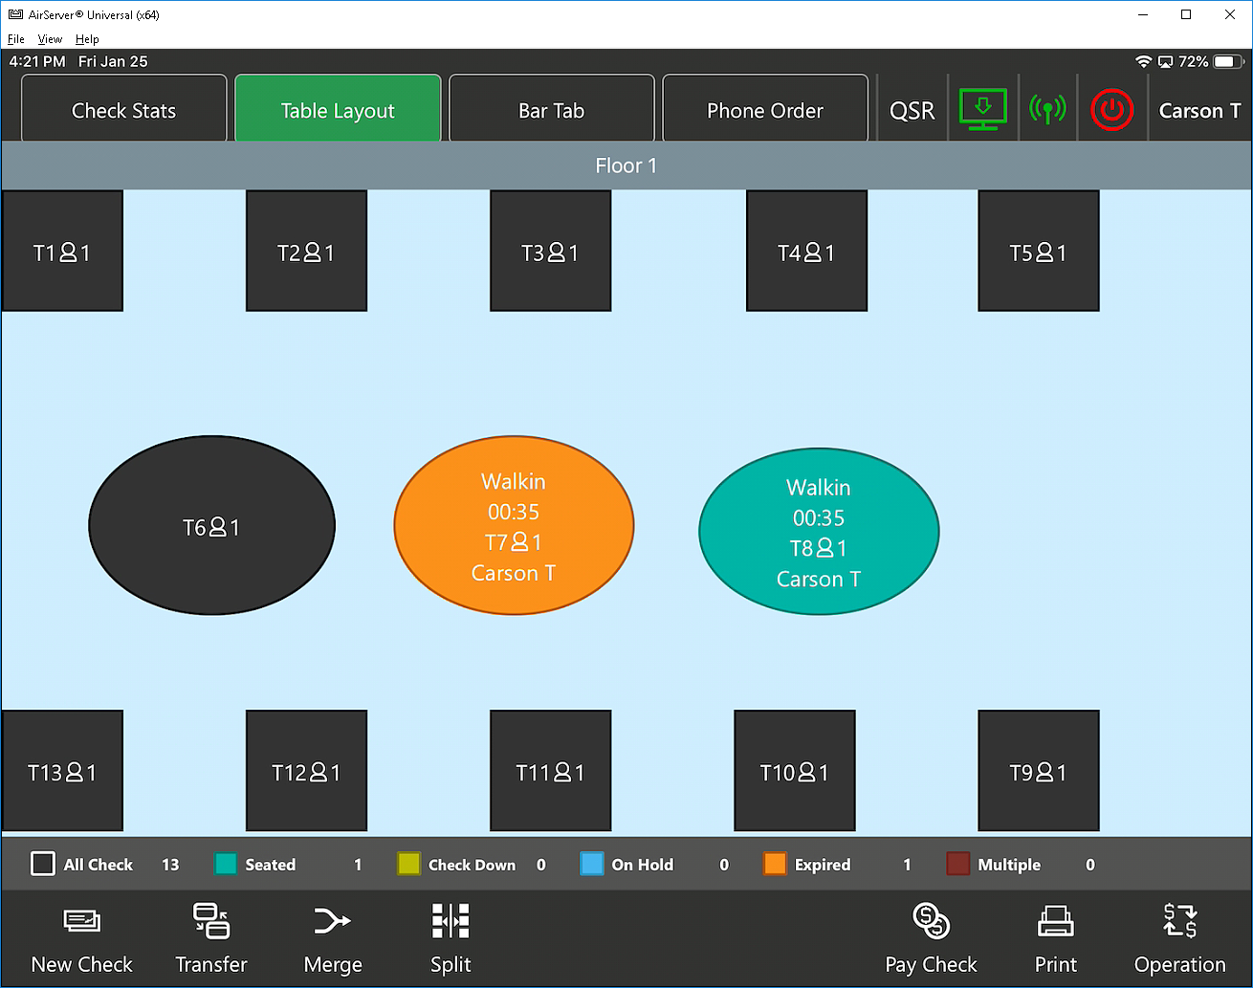Select the orange T7 Walkin table
The image size is (1253, 988).
point(514,525)
